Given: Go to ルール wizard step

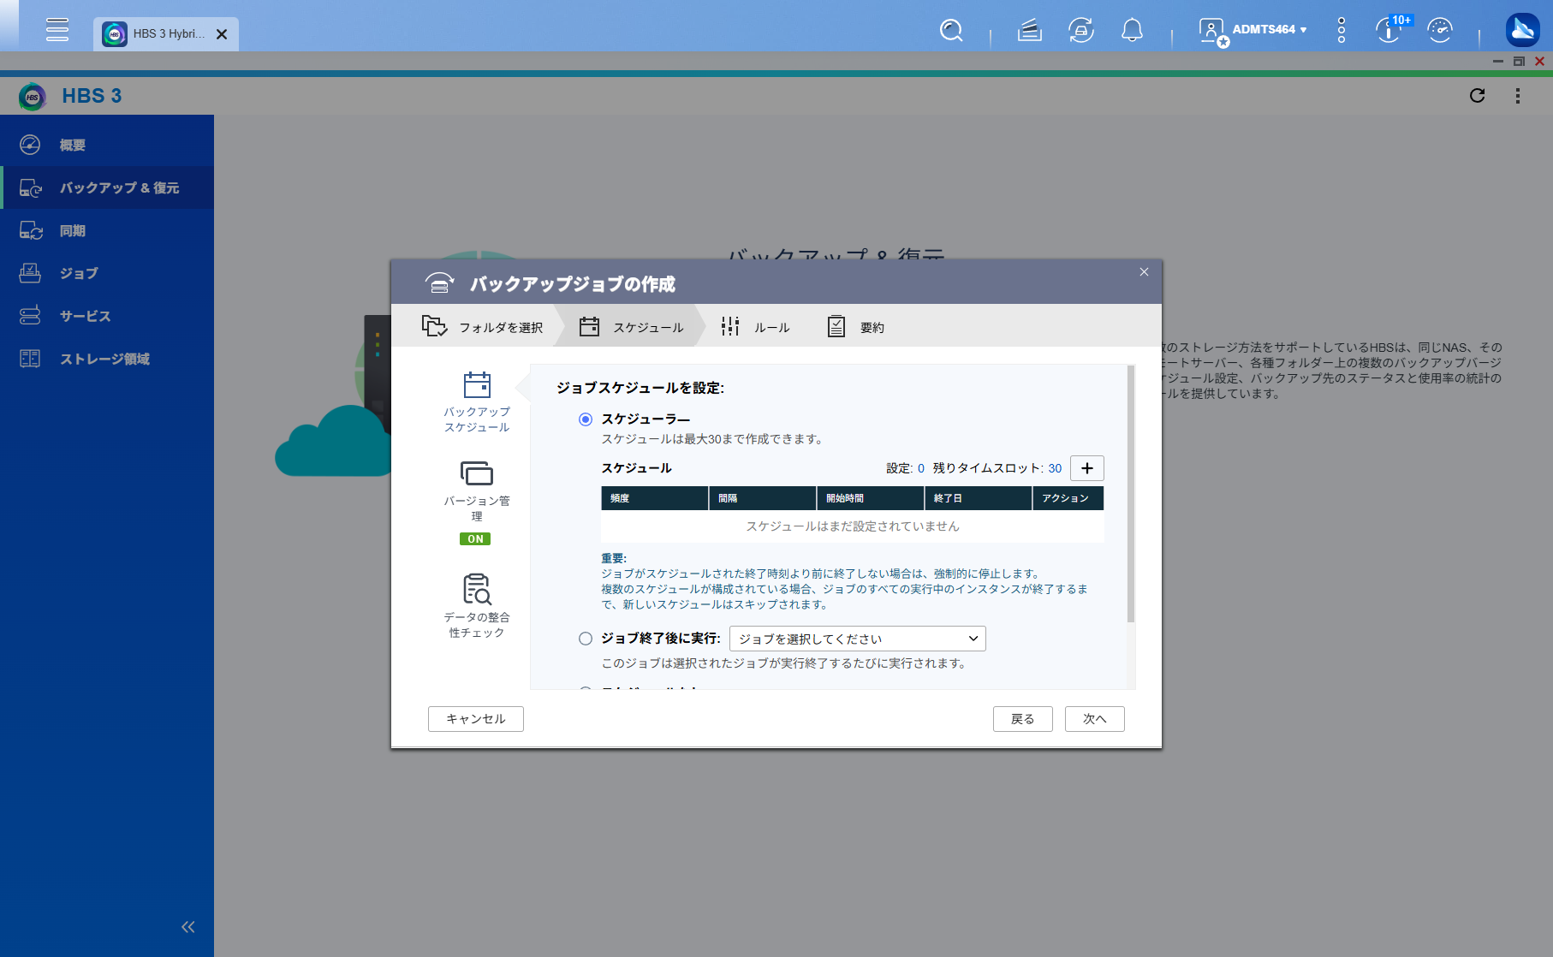Looking at the screenshot, I should [755, 326].
